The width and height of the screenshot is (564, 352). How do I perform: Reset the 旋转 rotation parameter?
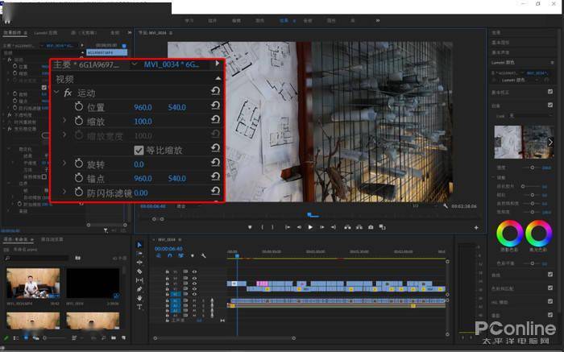pos(215,163)
